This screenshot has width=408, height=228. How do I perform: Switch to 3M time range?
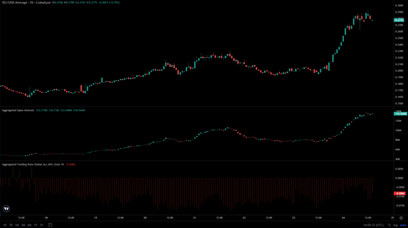tap(23, 225)
